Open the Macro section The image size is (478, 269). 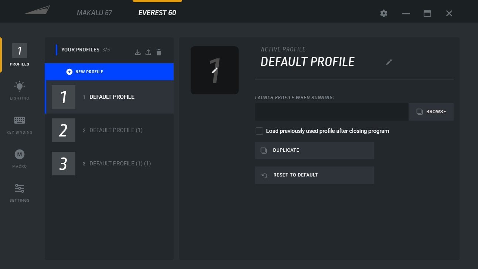20,158
